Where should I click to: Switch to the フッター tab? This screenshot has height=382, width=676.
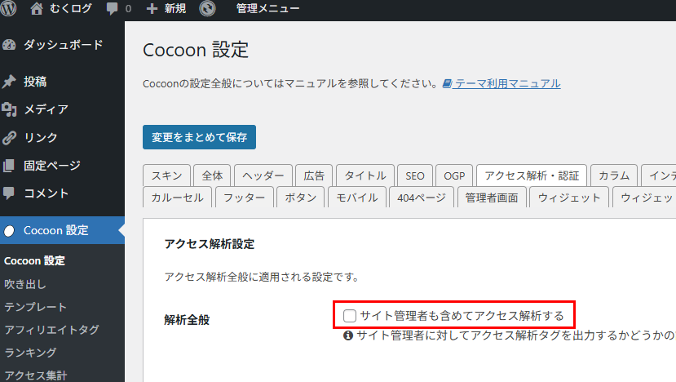[244, 198]
